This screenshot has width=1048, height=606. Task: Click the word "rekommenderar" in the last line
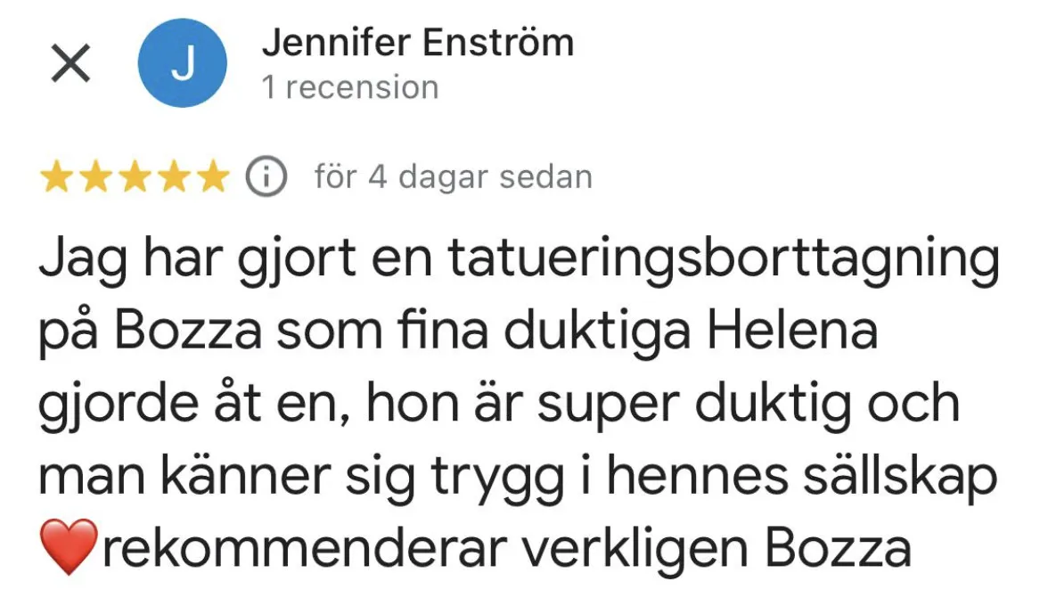coord(304,549)
